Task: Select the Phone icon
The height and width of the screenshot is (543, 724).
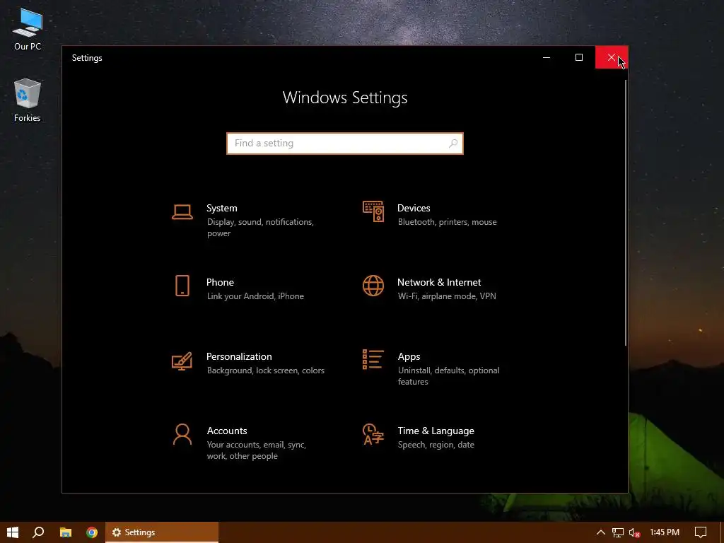Action: point(182,286)
